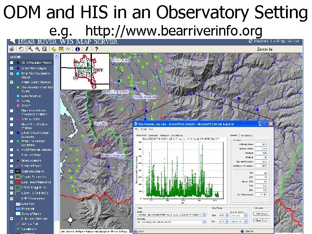Click the red Bear River Watershed legend swatch
Screen dimensions: 312x234
(x=18, y=182)
